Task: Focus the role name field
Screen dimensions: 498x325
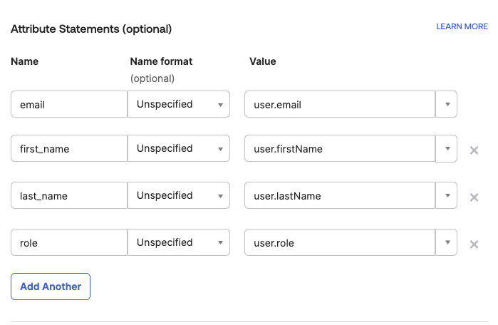Action: [x=69, y=242]
